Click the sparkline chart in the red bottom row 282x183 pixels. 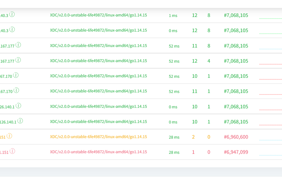pos(270,154)
